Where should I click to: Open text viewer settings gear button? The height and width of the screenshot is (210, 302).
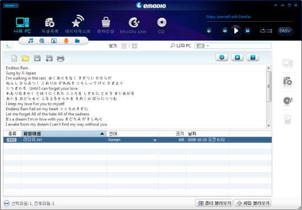(221, 57)
